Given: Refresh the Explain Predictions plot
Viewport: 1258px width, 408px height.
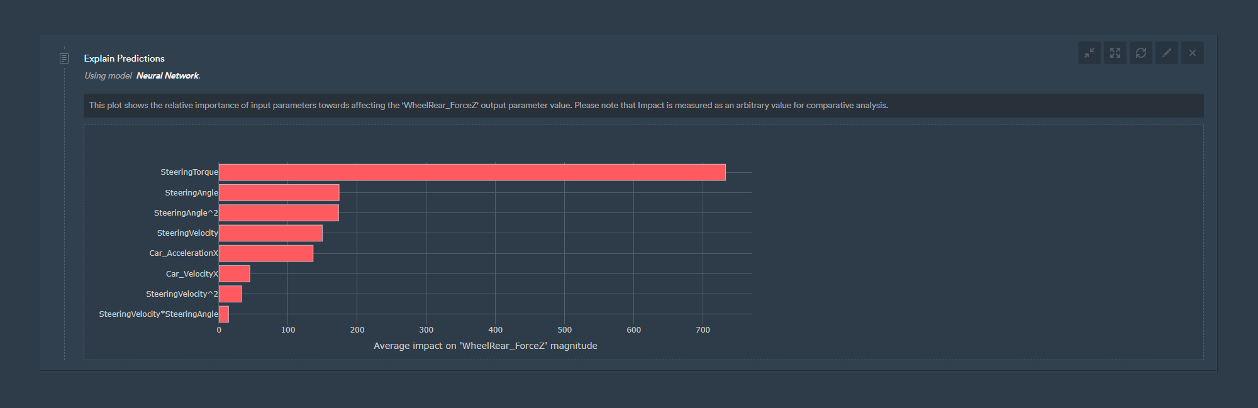Looking at the screenshot, I should click(1140, 53).
